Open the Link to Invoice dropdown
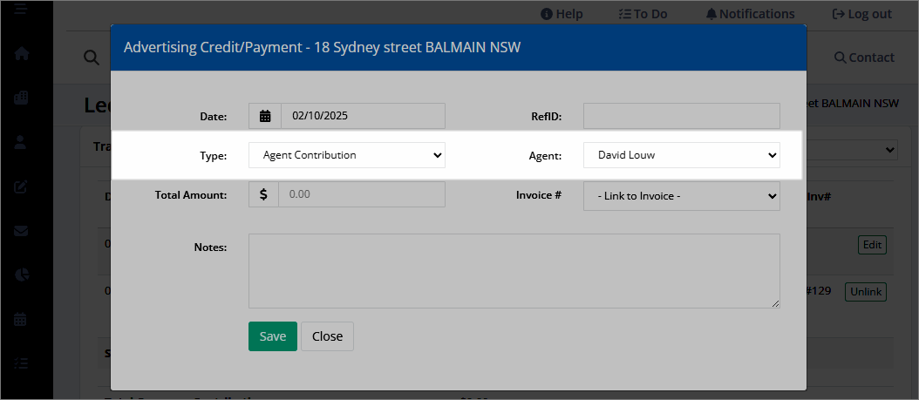The height and width of the screenshot is (400, 919). pos(682,196)
